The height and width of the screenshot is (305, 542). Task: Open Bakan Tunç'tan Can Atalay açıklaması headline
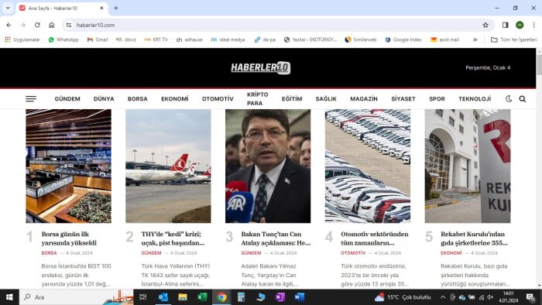276,238
